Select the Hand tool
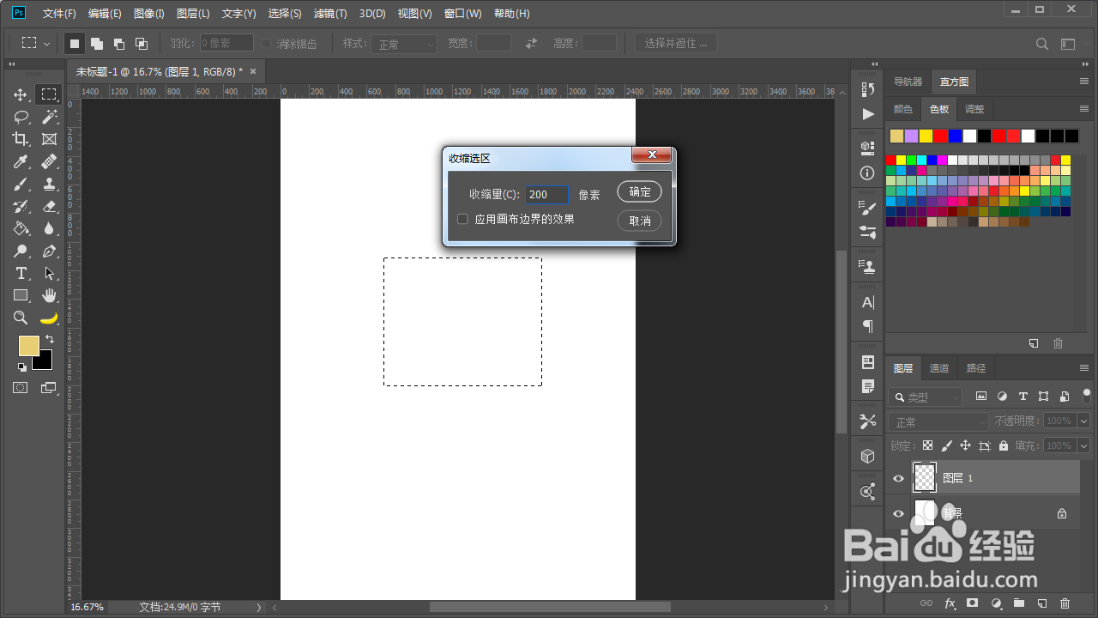 (49, 295)
